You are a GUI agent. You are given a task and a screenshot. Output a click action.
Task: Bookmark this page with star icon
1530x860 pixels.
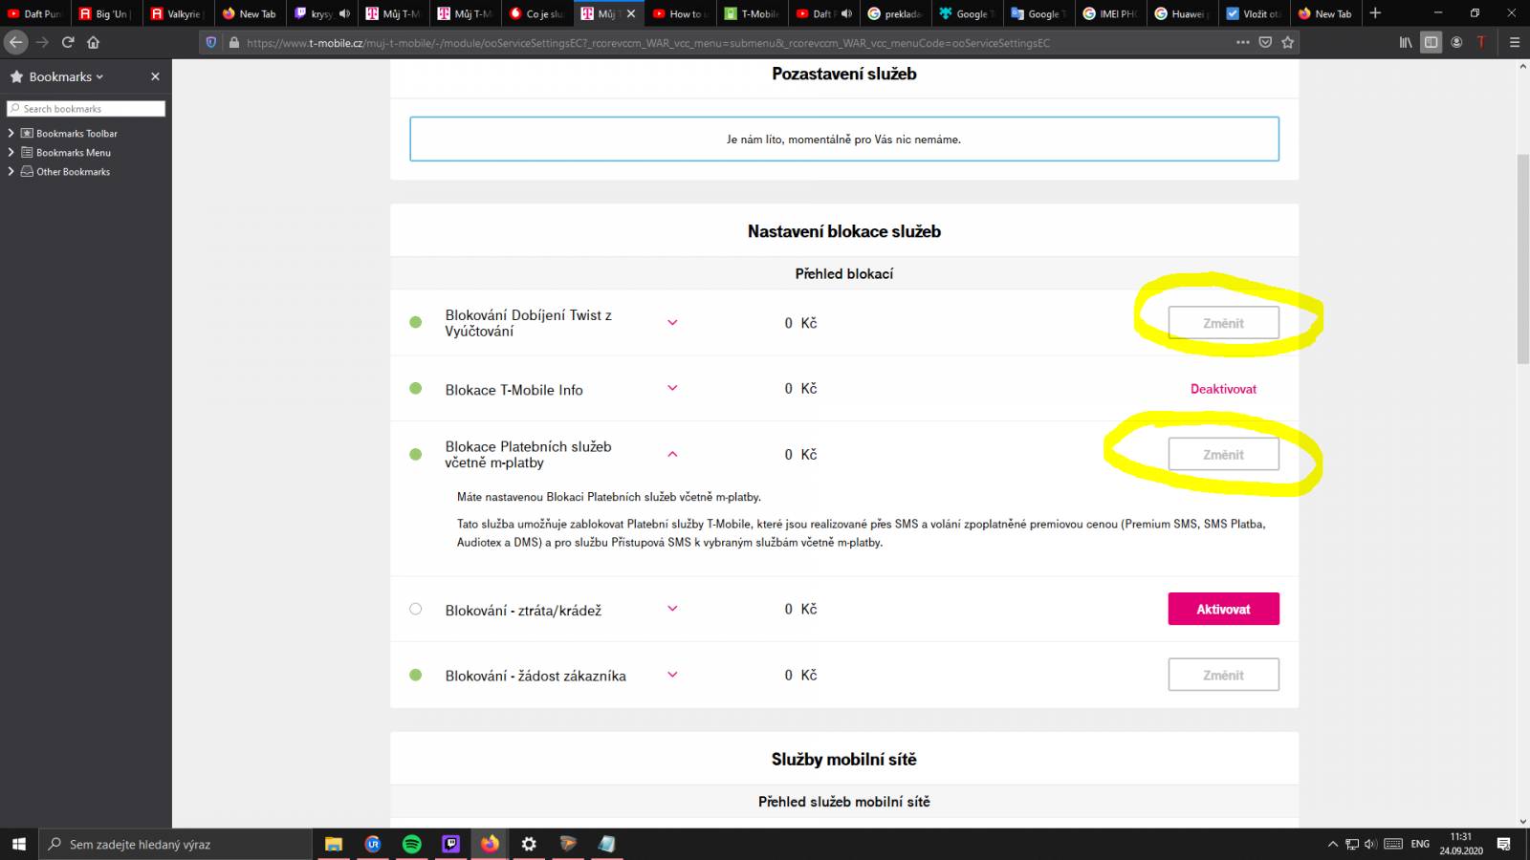pyautogui.click(x=1287, y=42)
